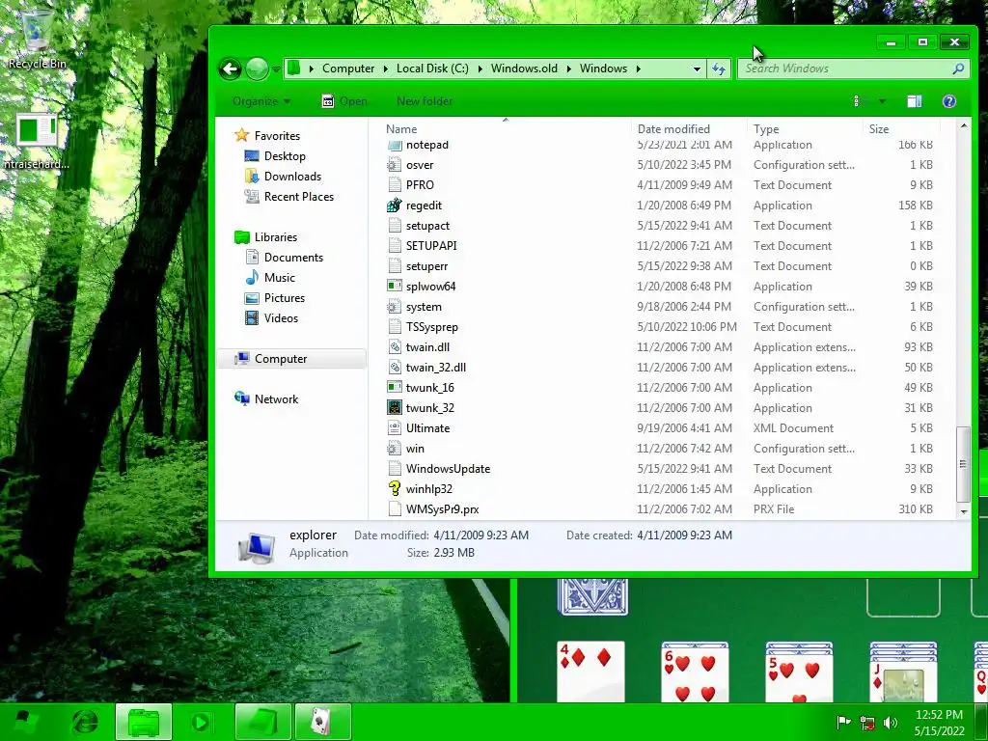Click the 4 of diamonds card in Solitaire
The height and width of the screenshot is (741, 988).
point(590,672)
